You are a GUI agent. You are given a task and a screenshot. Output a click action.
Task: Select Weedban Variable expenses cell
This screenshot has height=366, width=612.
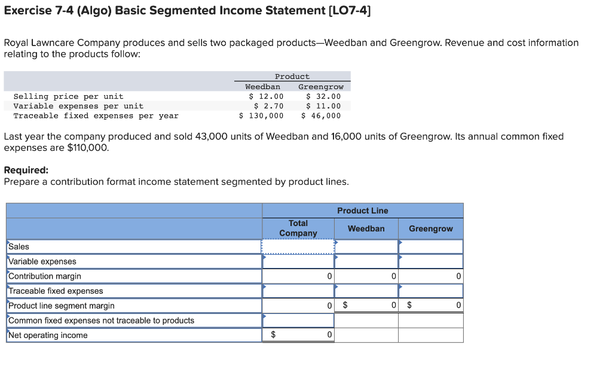tap(366, 261)
